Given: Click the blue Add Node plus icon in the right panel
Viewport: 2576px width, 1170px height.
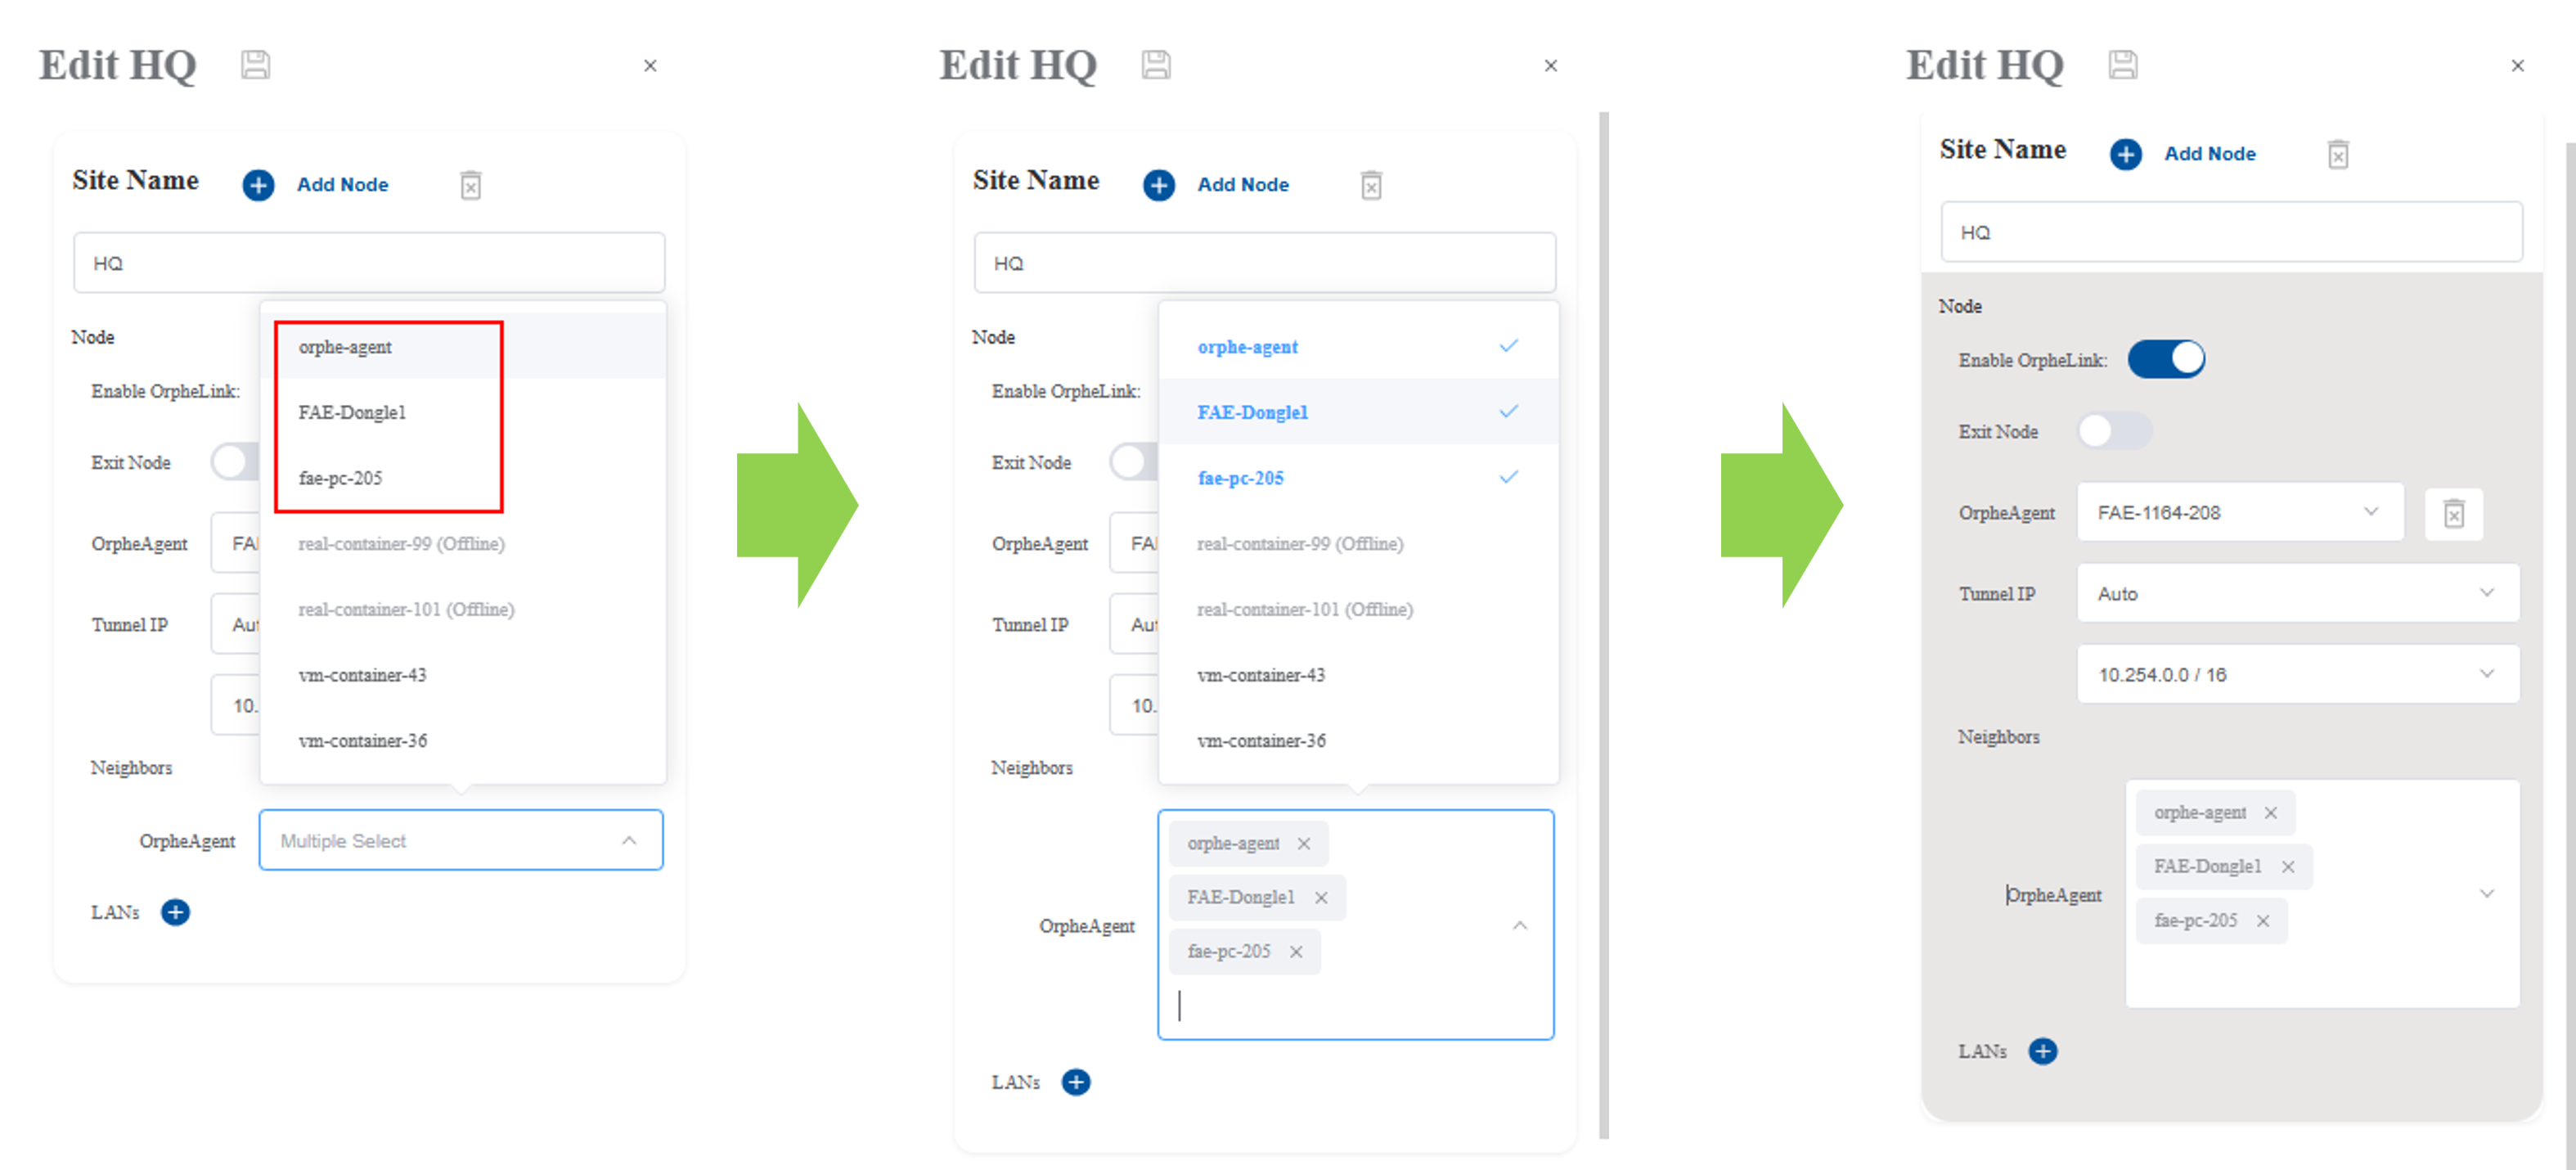Looking at the screenshot, I should pos(2125,154).
